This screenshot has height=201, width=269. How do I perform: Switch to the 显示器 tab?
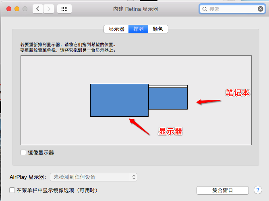(x=116, y=29)
